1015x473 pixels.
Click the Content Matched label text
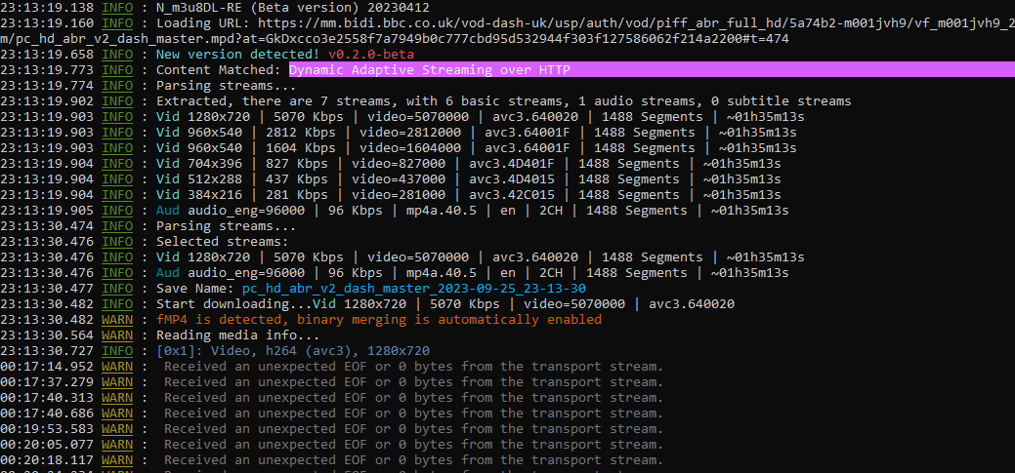click(x=219, y=70)
